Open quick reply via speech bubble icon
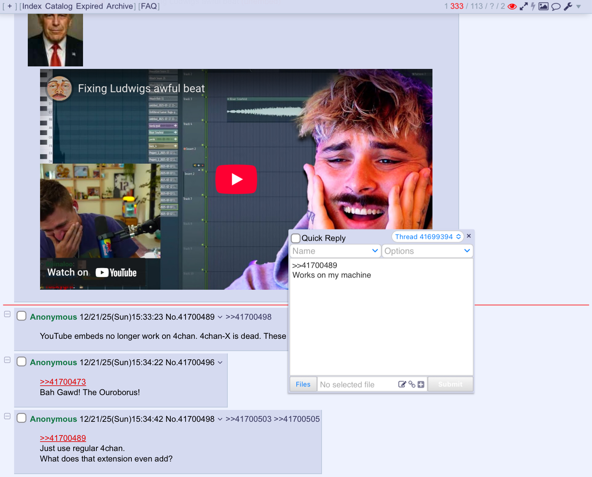 pos(556,6)
